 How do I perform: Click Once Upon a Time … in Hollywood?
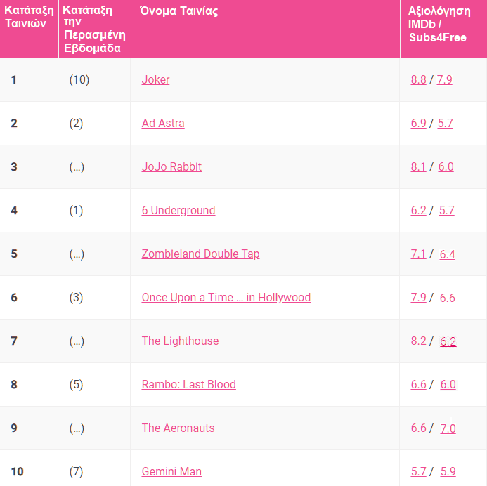pos(226,297)
